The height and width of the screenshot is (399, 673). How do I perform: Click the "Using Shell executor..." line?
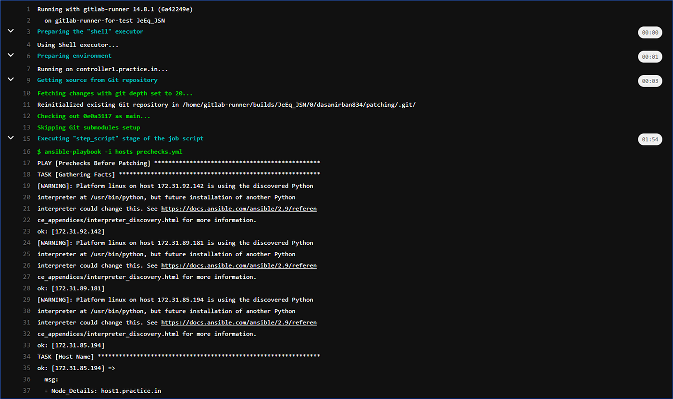click(78, 45)
